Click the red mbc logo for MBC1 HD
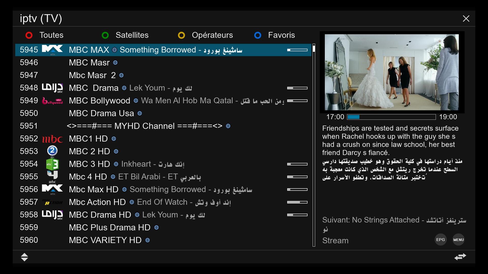The height and width of the screenshot is (274, 488). (x=52, y=139)
